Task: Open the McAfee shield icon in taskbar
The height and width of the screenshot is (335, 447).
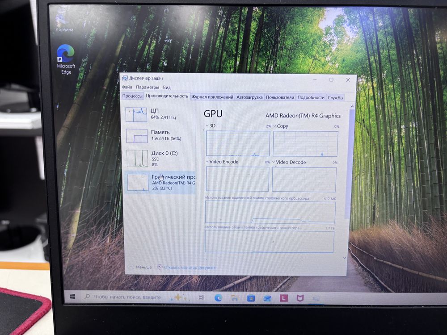Action: [x=300, y=298]
